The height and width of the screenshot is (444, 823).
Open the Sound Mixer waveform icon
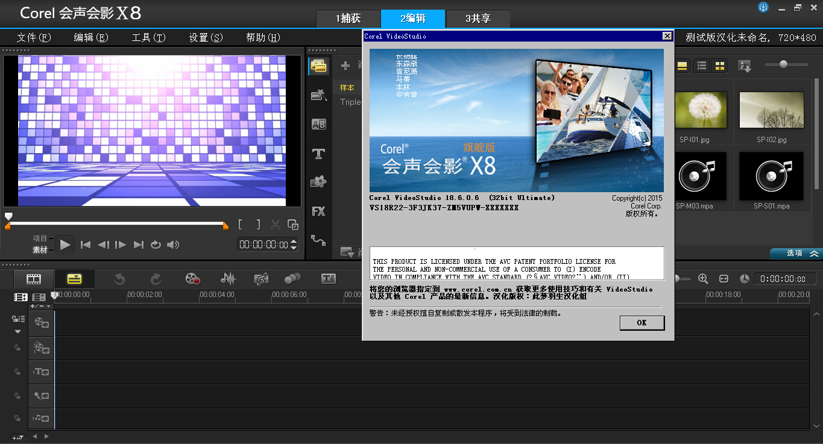[x=228, y=279]
